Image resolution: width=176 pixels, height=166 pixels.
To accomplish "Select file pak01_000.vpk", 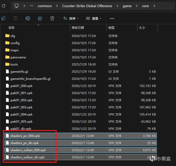I will click(x=21, y=86).
